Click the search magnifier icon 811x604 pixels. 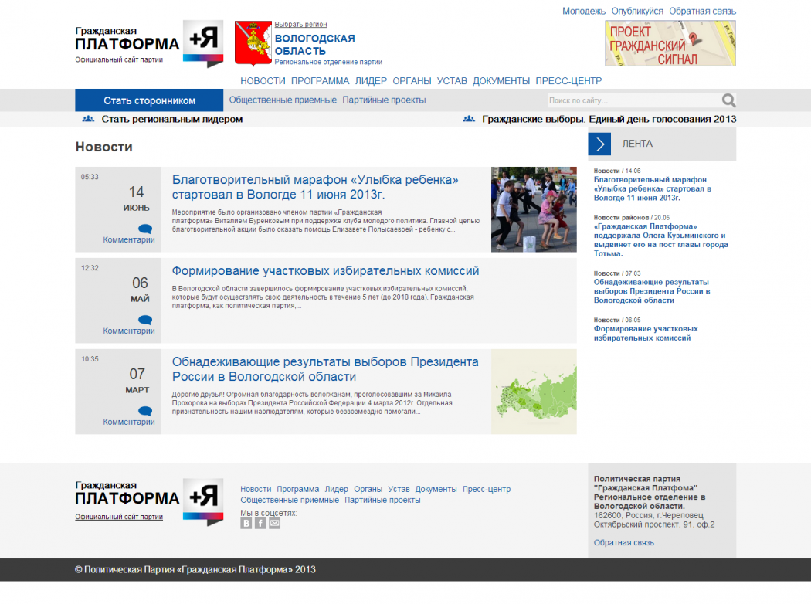tap(728, 100)
